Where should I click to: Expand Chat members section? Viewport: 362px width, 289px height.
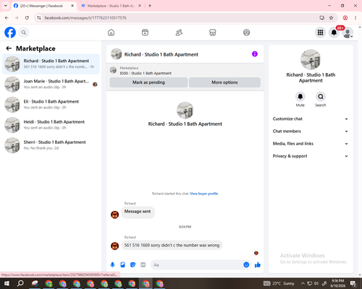point(311,131)
